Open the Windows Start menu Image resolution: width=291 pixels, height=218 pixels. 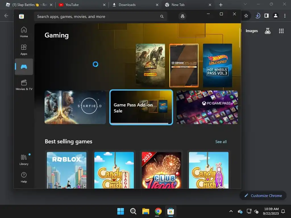[x=120, y=211]
